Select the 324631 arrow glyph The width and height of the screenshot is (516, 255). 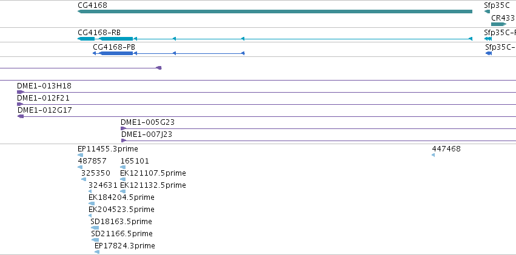coord(90,191)
